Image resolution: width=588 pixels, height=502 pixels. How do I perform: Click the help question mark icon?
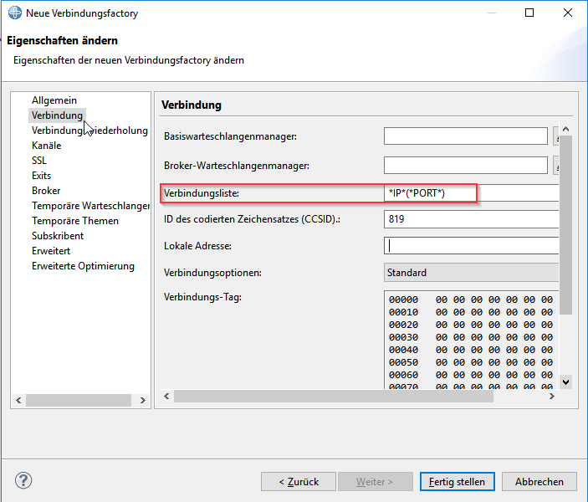[23, 481]
